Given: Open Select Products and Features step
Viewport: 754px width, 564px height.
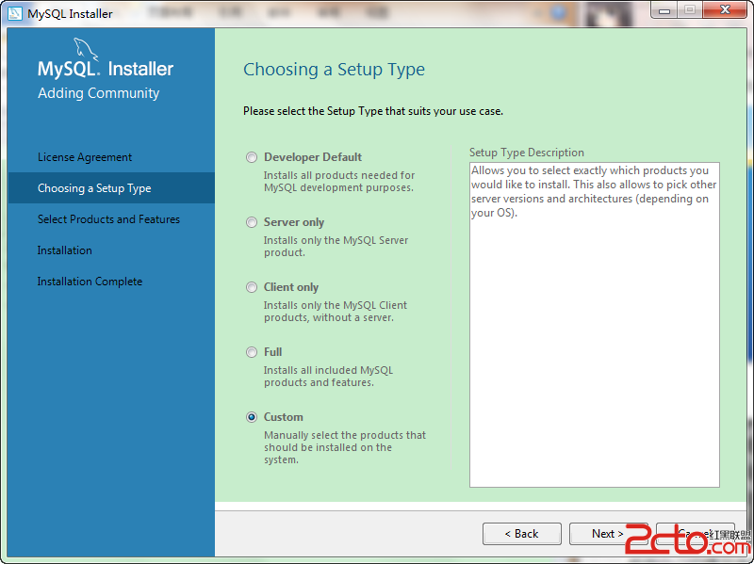Looking at the screenshot, I should coord(108,219).
